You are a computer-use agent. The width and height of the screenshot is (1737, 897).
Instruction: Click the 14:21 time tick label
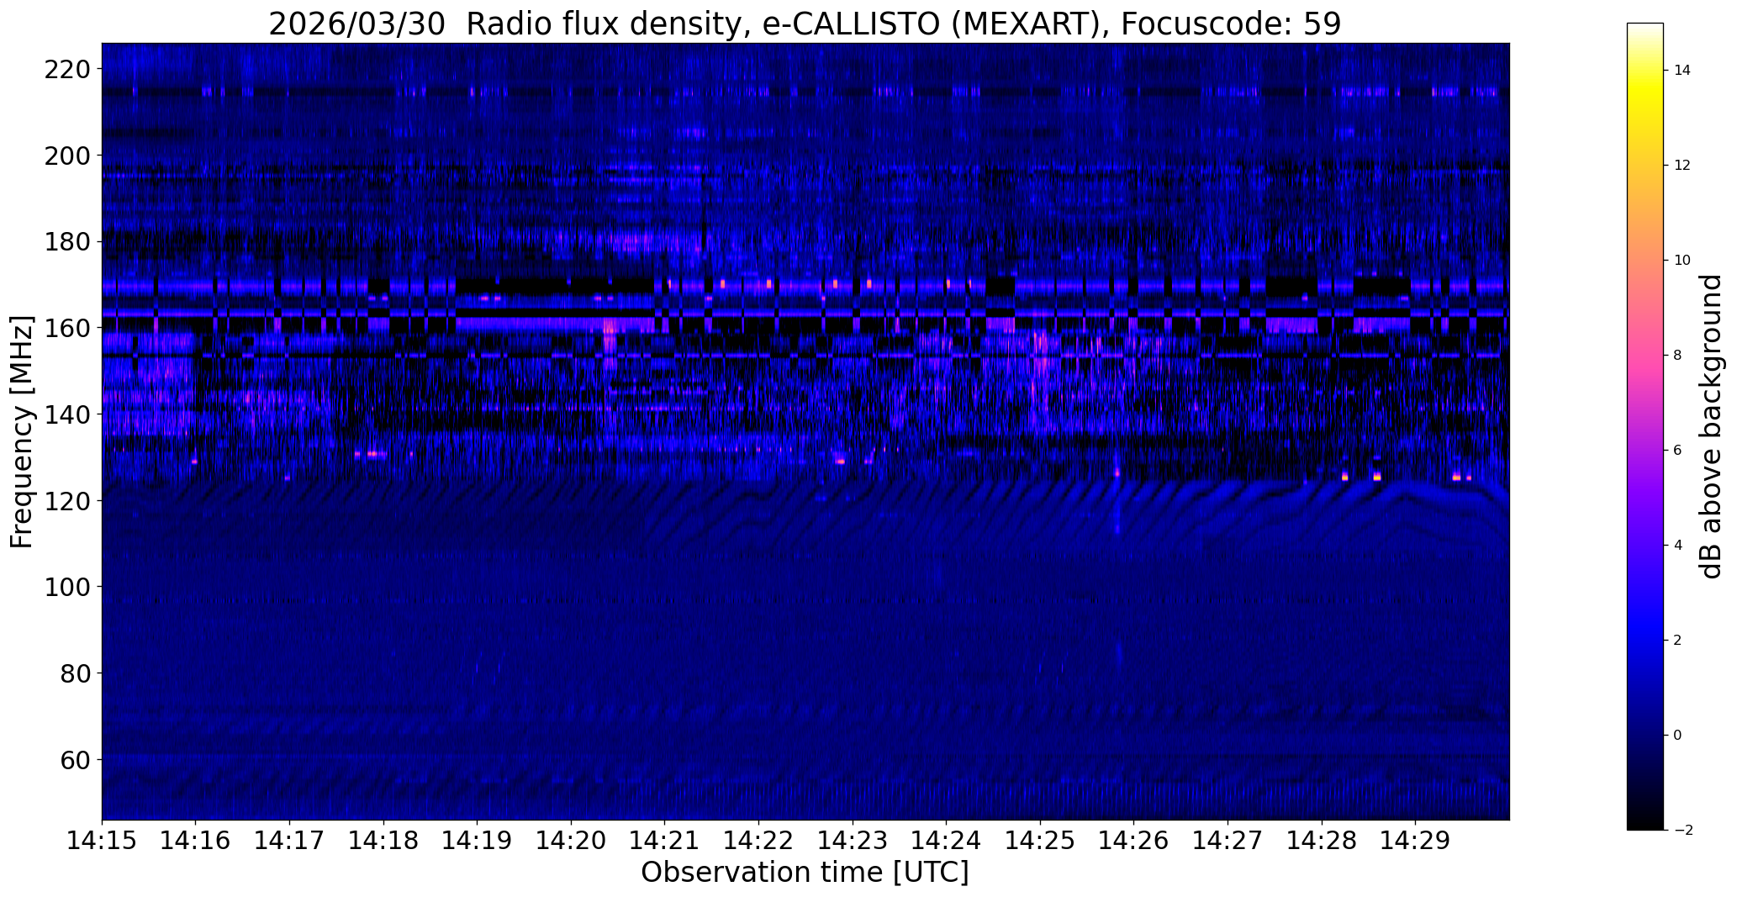click(x=665, y=841)
